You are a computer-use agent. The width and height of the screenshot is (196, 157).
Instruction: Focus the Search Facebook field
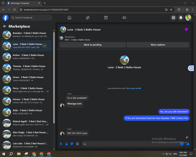pos(31,18)
